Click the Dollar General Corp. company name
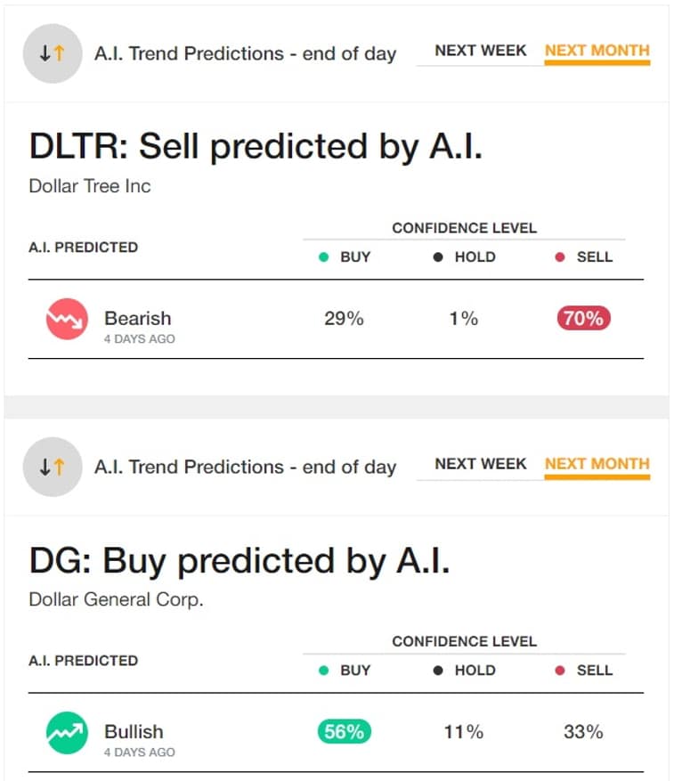The image size is (674, 781). pyautogui.click(x=116, y=599)
